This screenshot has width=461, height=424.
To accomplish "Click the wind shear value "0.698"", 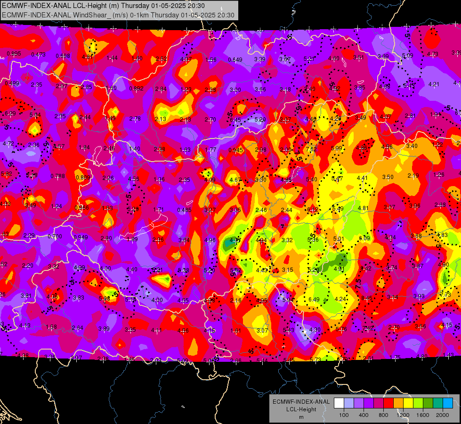I will (x=63, y=56).
